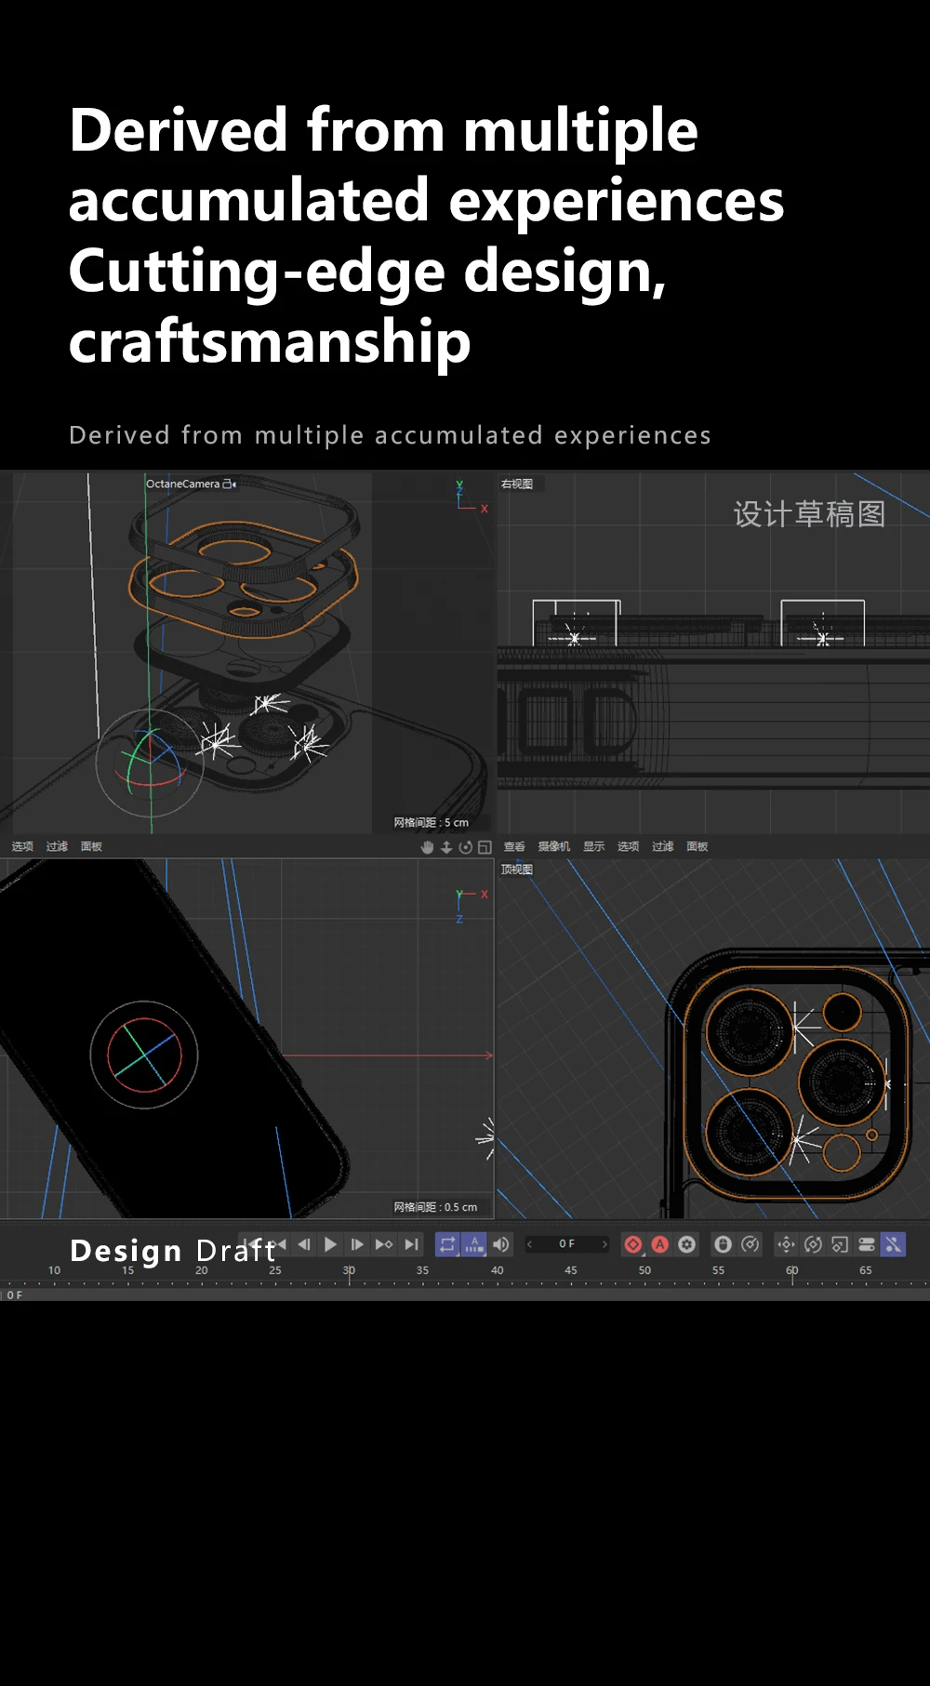930x1686 pixels.
Task: Toggle the Autokeying red A button
Action: tap(660, 1244)
